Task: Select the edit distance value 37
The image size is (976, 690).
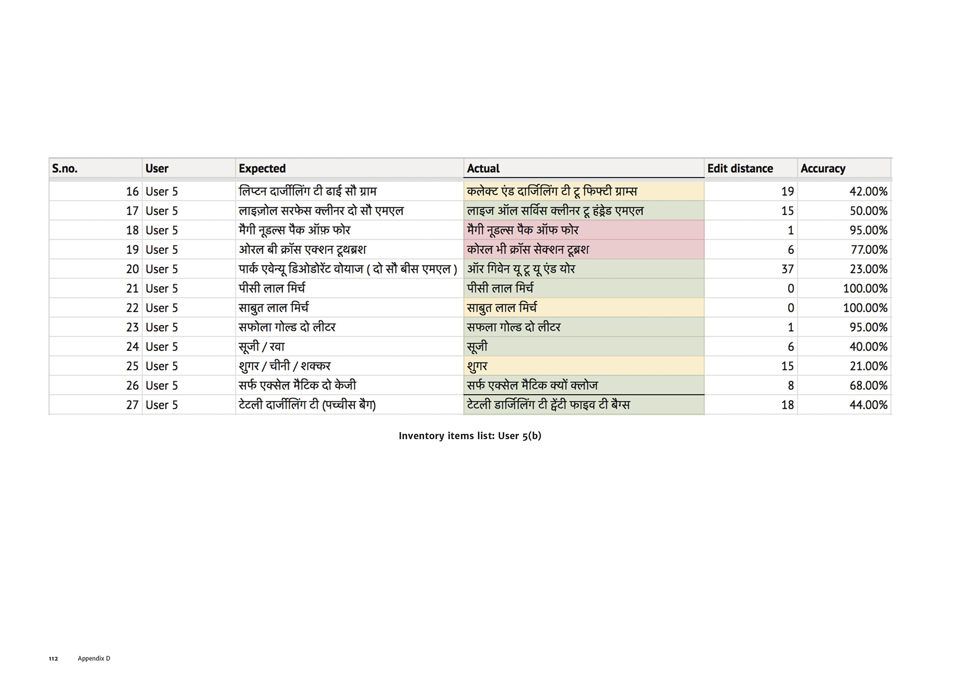Action: click(x=787, y=269)
